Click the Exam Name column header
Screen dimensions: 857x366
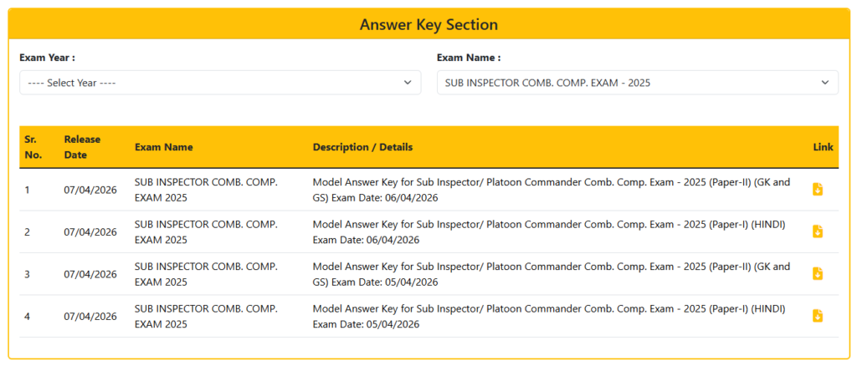[164, 147]
